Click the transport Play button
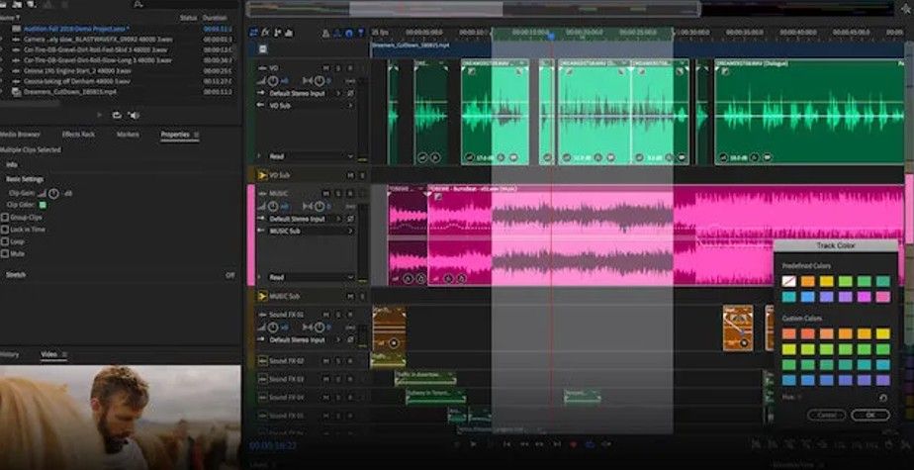914x470 pixels. click(473, 444)
